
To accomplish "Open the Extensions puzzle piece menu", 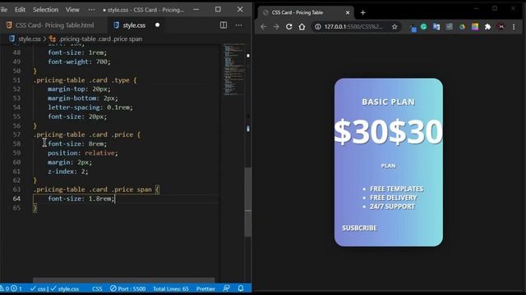I will [x=487, y=27].
